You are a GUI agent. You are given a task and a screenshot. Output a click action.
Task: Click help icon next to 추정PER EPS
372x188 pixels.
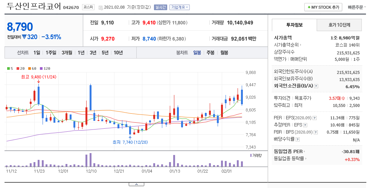(305, 125)
